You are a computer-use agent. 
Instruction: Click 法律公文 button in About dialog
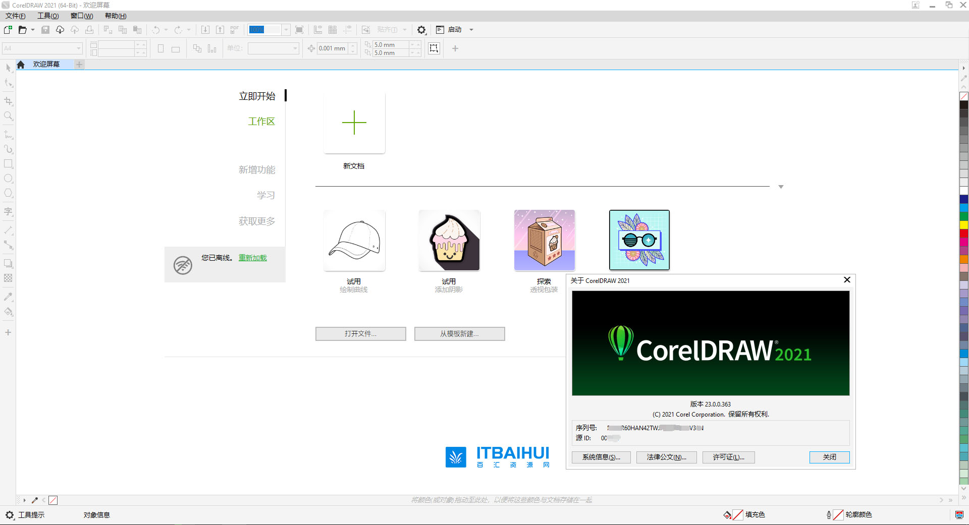[667, 457]
